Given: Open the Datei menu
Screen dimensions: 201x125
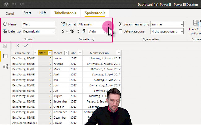Looking at the screenshot, I should coord(10,13).
